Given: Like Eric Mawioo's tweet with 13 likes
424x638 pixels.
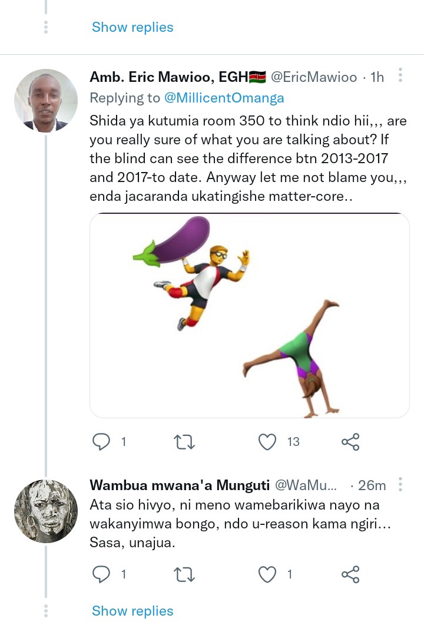Looking at the screenshot, I should coord(267,441).
